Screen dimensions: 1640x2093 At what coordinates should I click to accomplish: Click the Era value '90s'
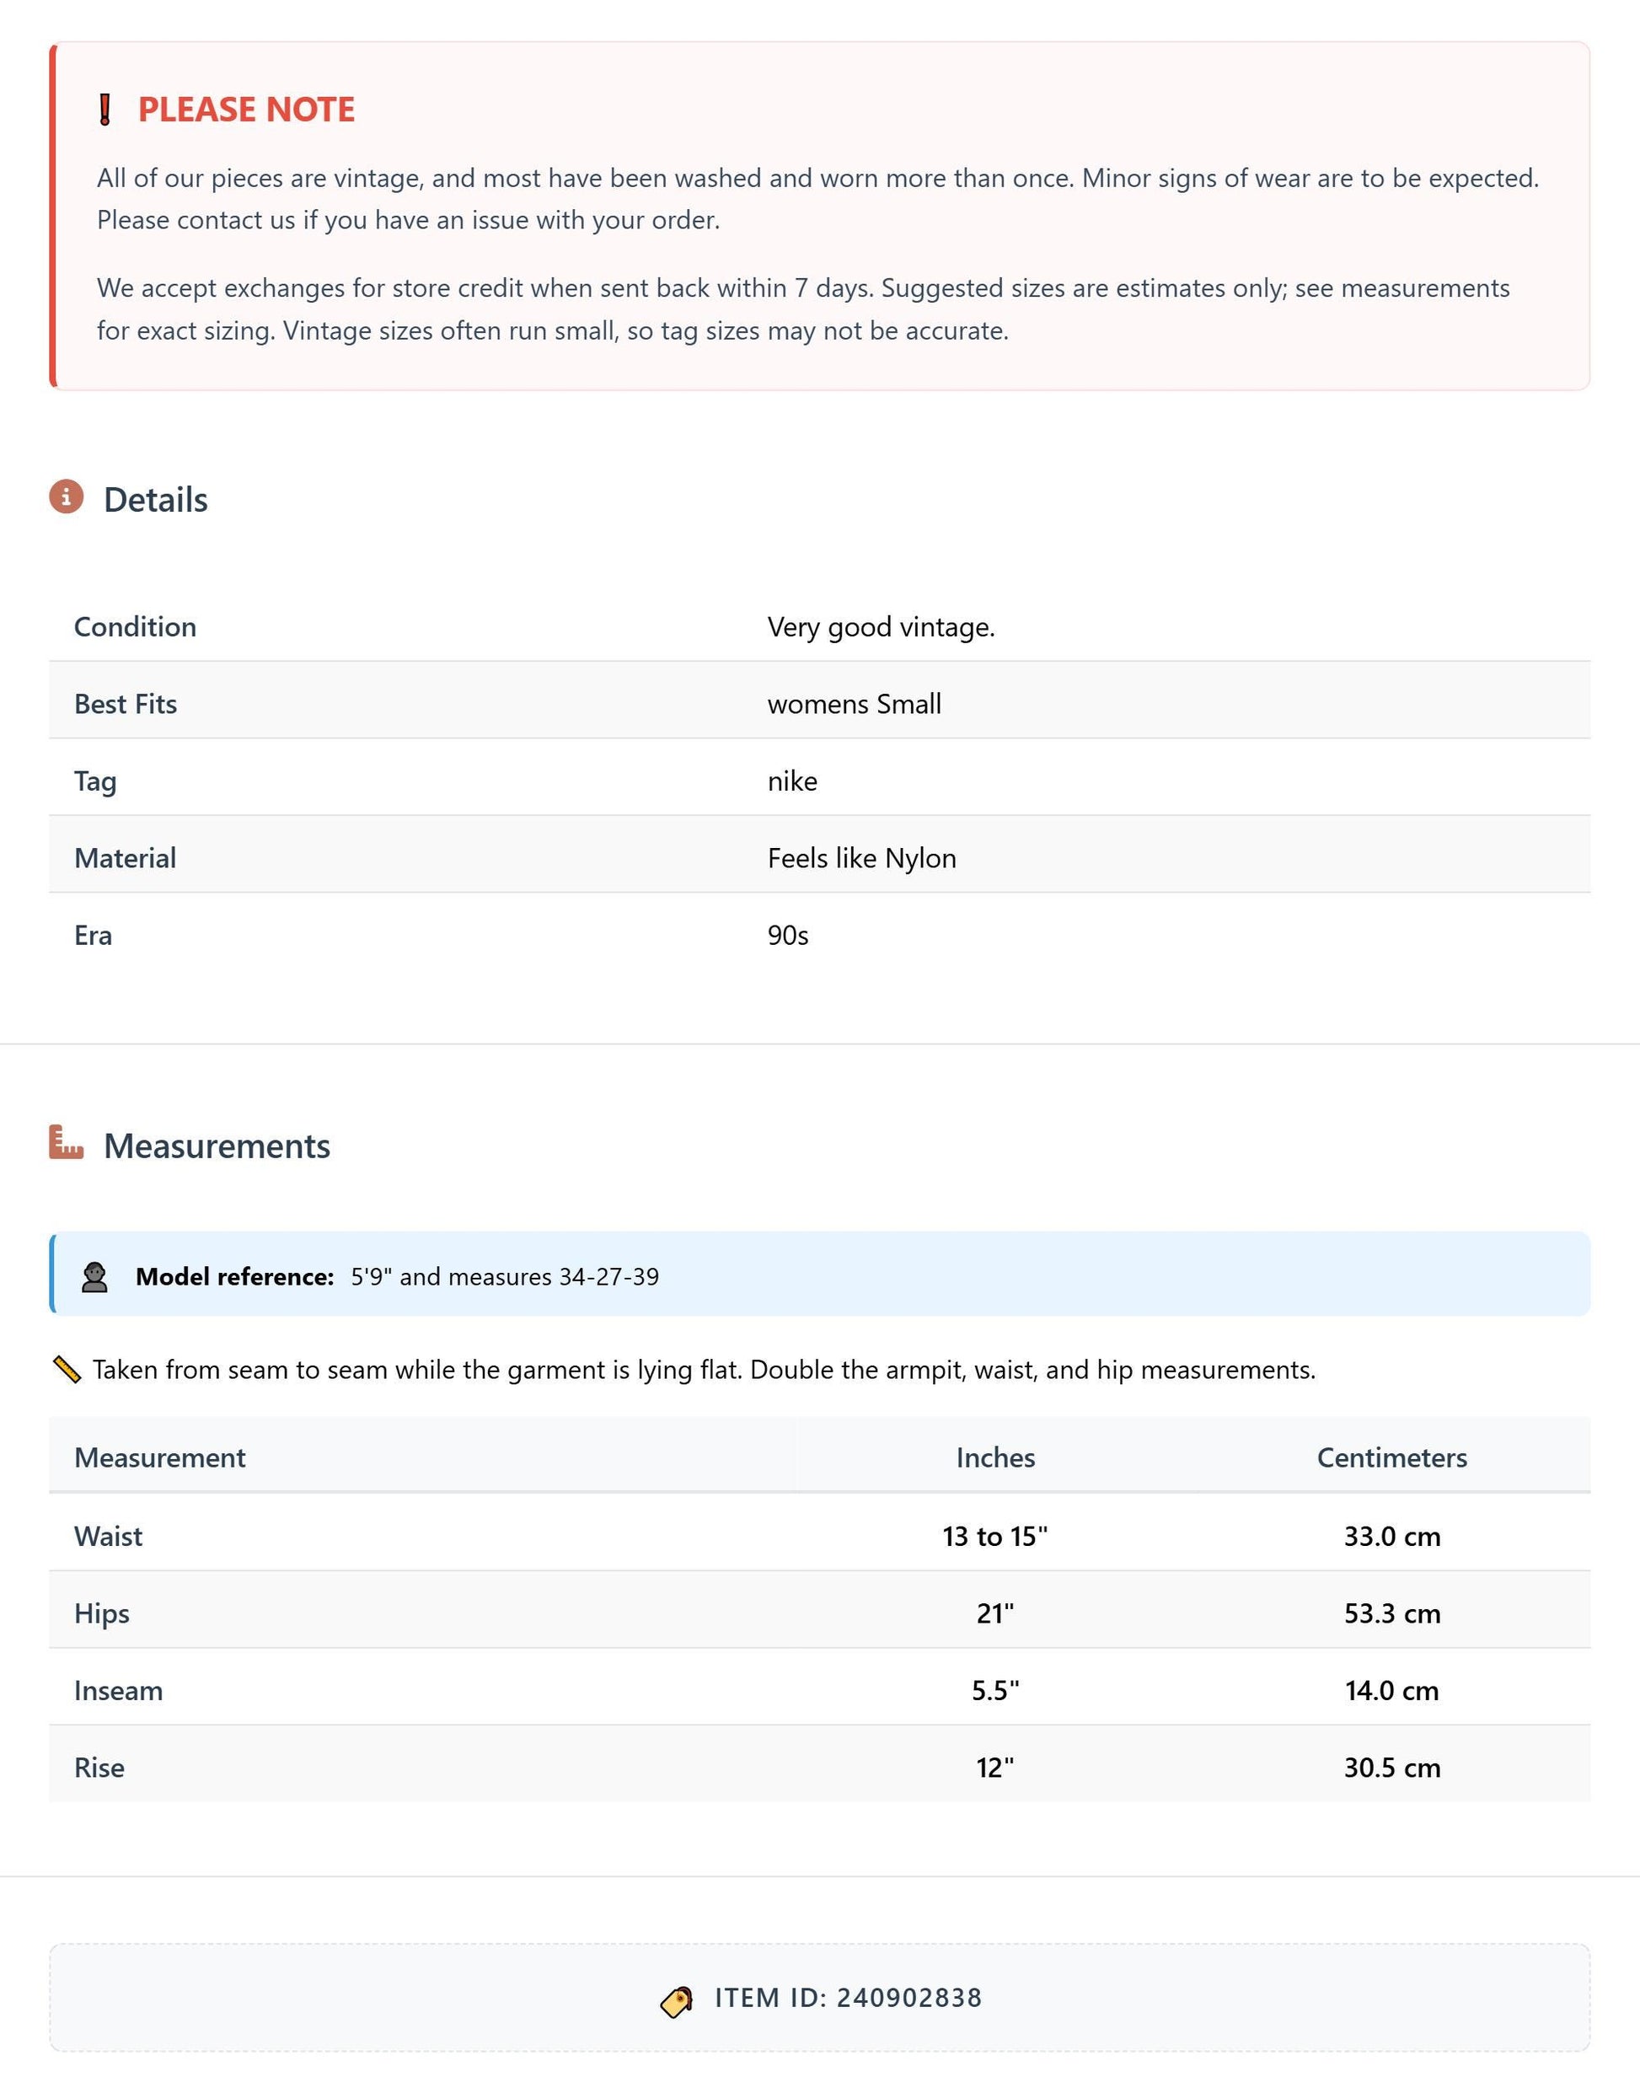[787, 936]
